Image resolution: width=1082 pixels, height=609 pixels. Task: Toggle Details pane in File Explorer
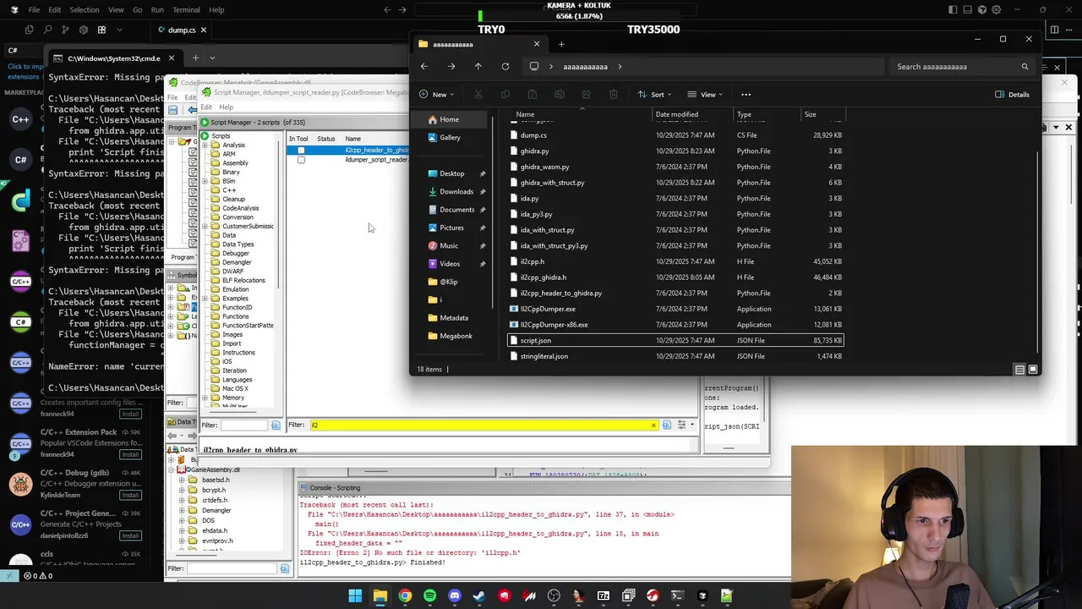point(1012,95)
